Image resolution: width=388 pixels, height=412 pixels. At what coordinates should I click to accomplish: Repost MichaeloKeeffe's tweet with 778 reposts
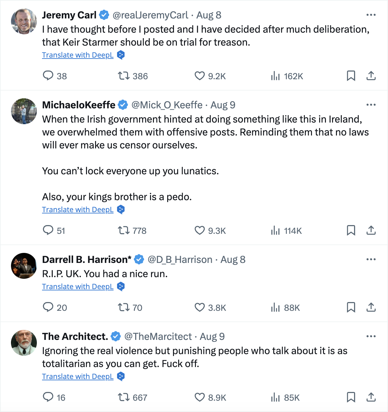(123, 230)
